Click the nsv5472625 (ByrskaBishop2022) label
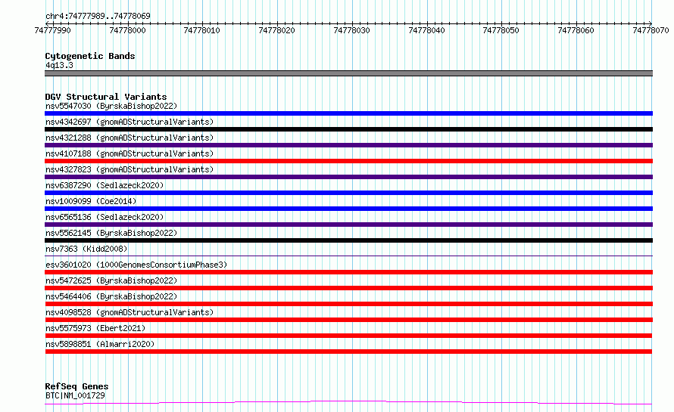 (x=111, y=280)
